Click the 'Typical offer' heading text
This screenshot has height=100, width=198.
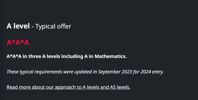click(53, 26)
